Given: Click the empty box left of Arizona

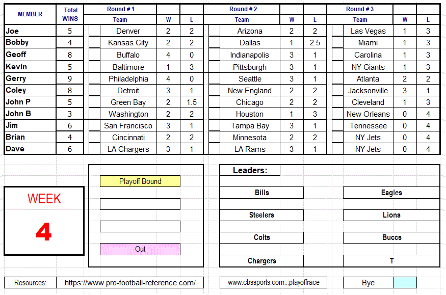Looking at the screenshot, I should pyautogui.click(x=214, y=31).
